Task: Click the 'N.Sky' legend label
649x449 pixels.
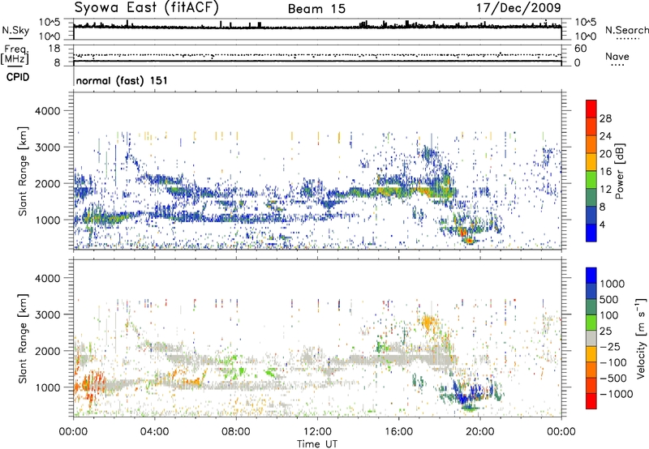Action: coord(15,30)
